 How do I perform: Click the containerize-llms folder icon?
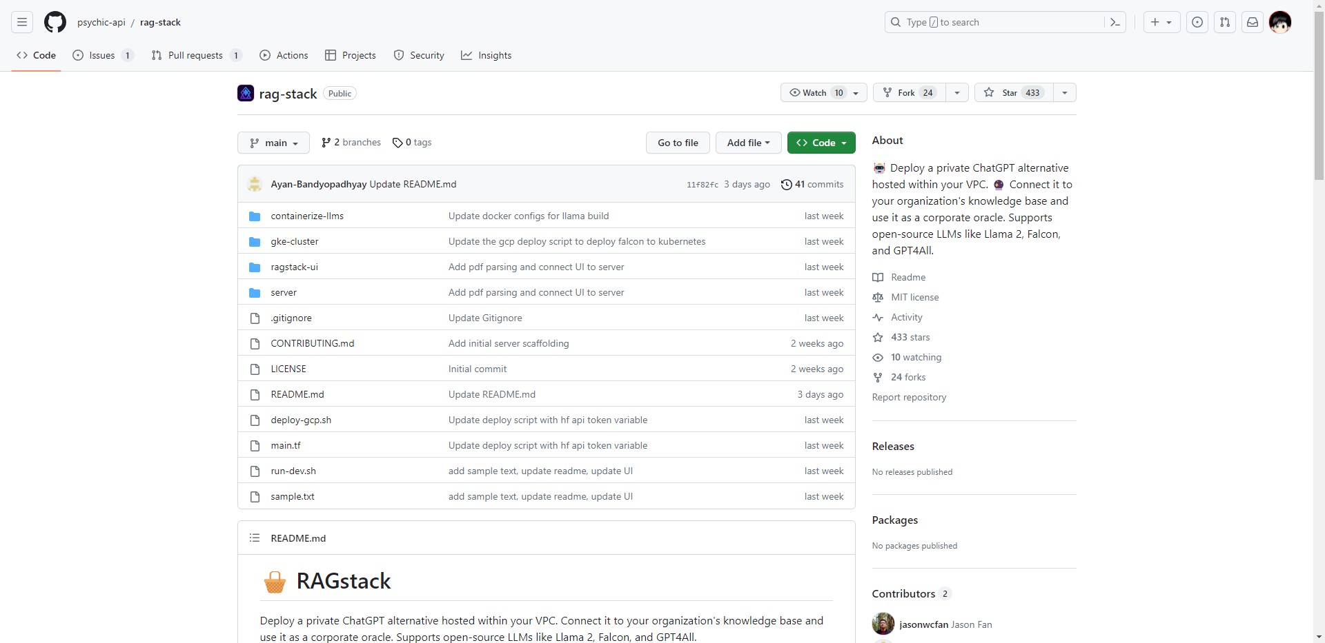(x=255, y=216)
